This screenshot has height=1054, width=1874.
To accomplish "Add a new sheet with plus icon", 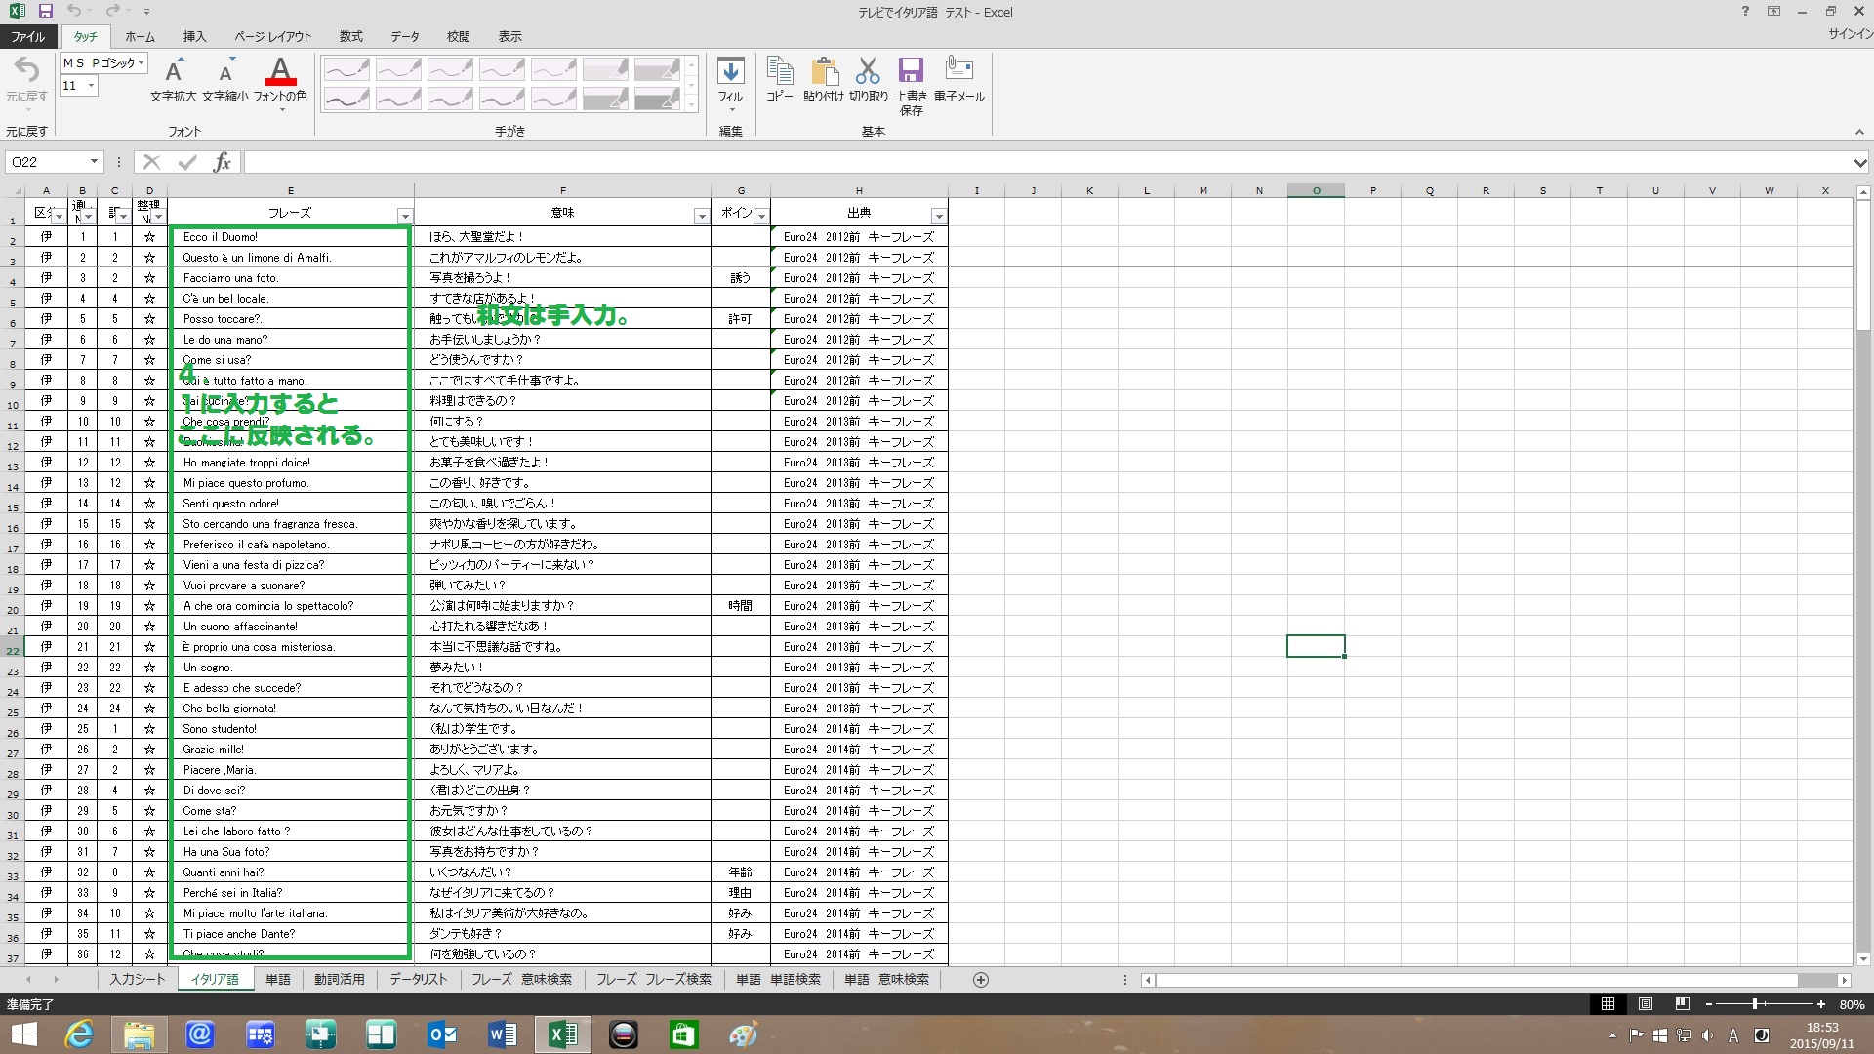I will point(981,980).
